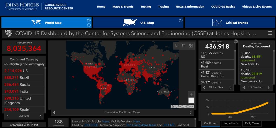
Task: Go to previous page in Admin0 list
Action: (7, 116)
